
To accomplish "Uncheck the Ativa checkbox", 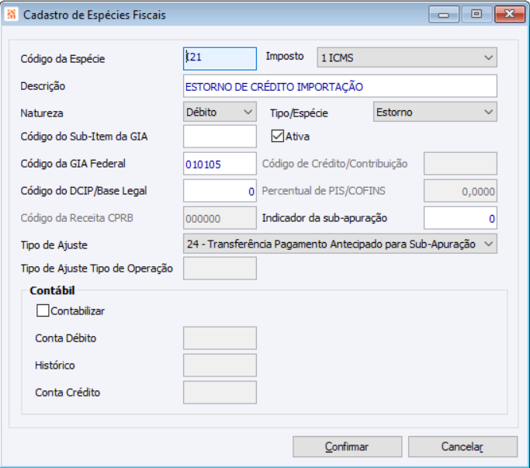I will [277, 136].
